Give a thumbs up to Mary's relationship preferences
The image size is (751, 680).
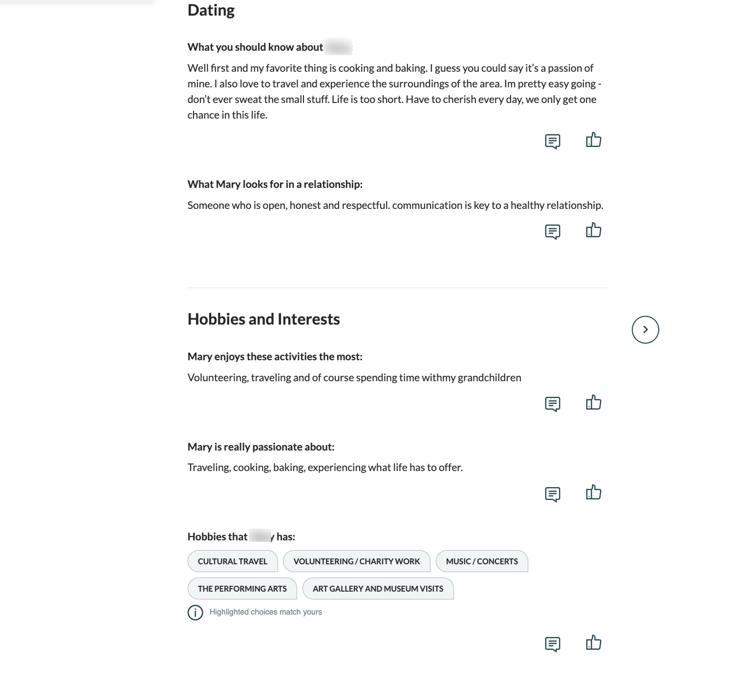593,230
